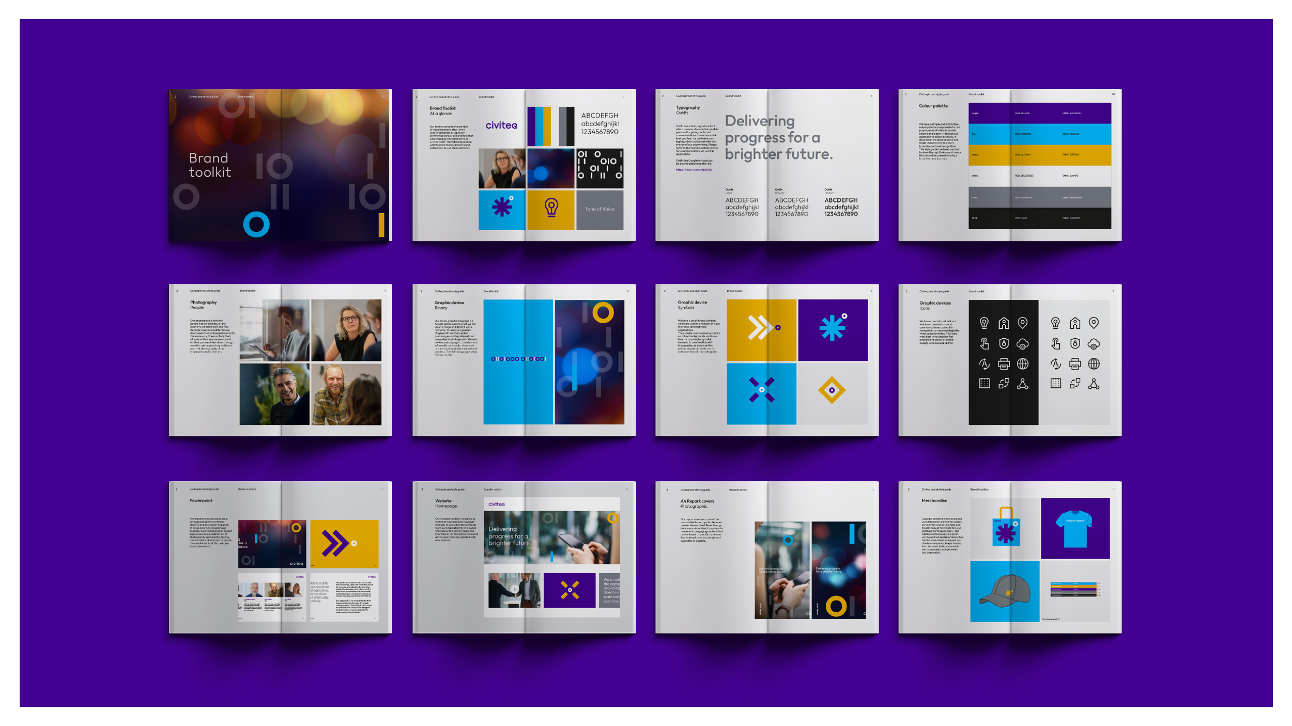Click the blue asterisk symbol on purple tile
Screen dimensions: 1292x726
pos(833,327)
